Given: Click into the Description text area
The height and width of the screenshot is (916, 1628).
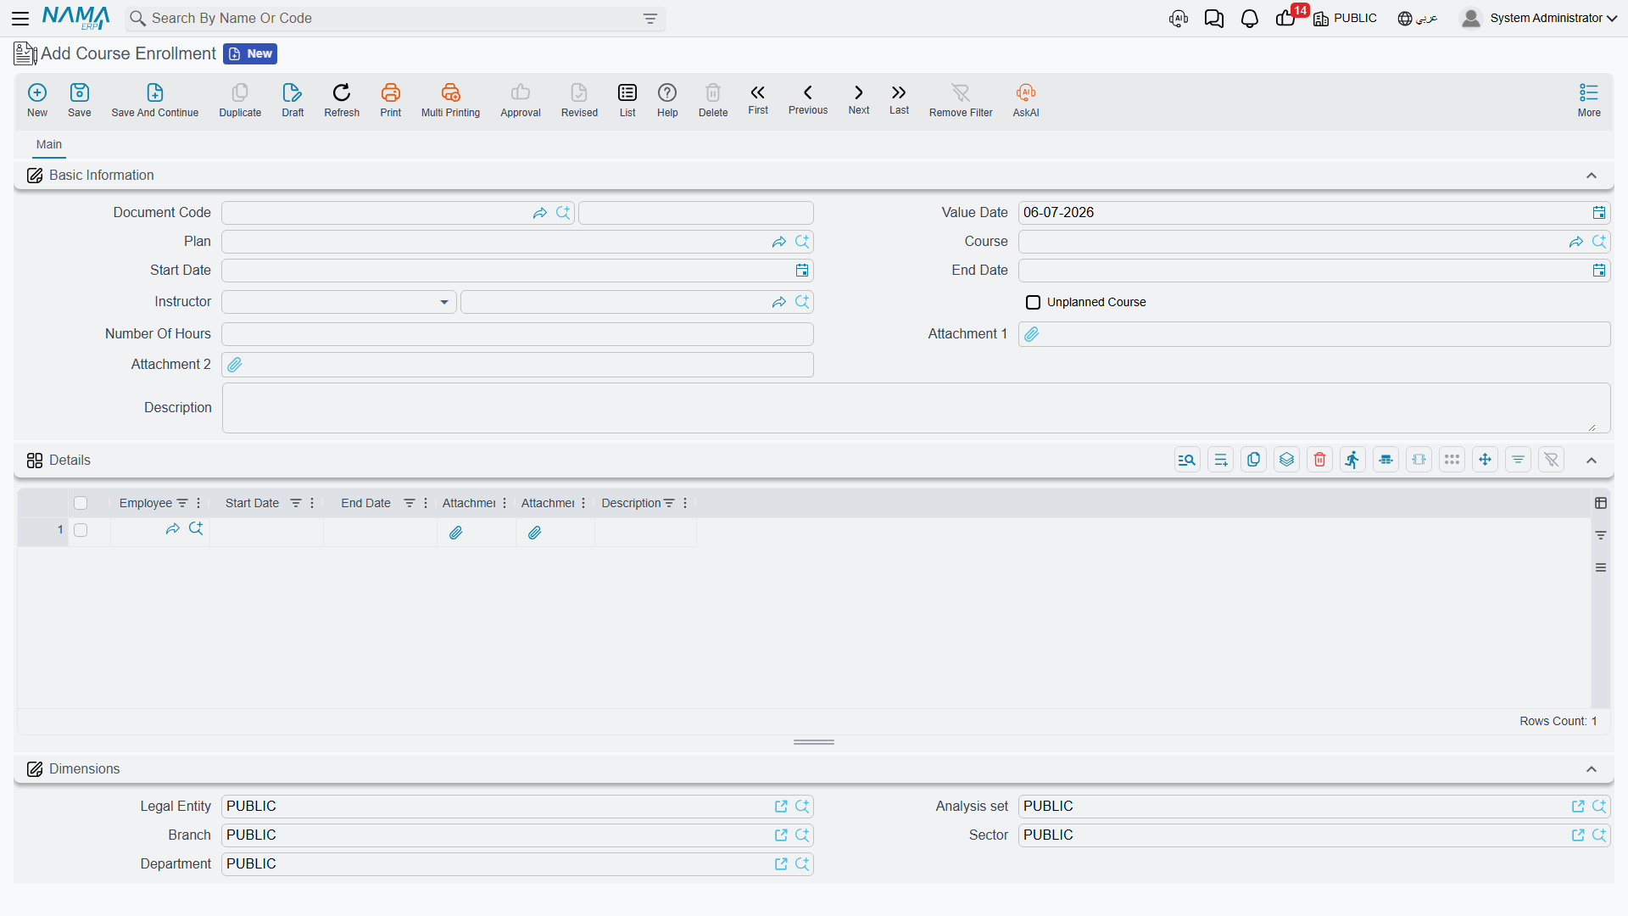Looking at the screenshot, I should click(916, 408).
